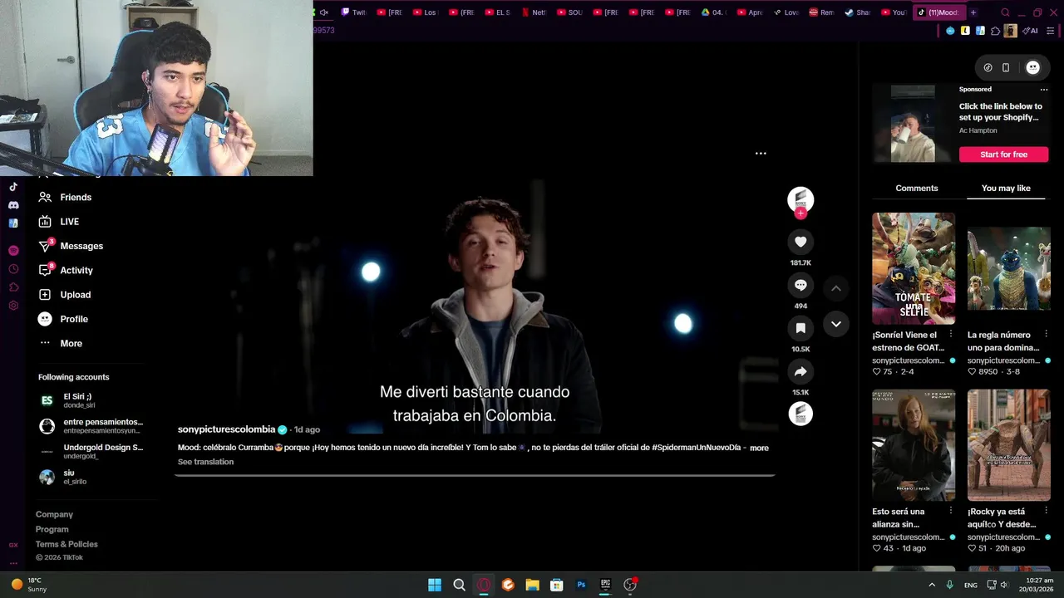The height and width of the screenshot is (598, 1064).
Task: Open History clock in Opera GX sidebar
Action: pyautogui.click(x=13, y=269)
